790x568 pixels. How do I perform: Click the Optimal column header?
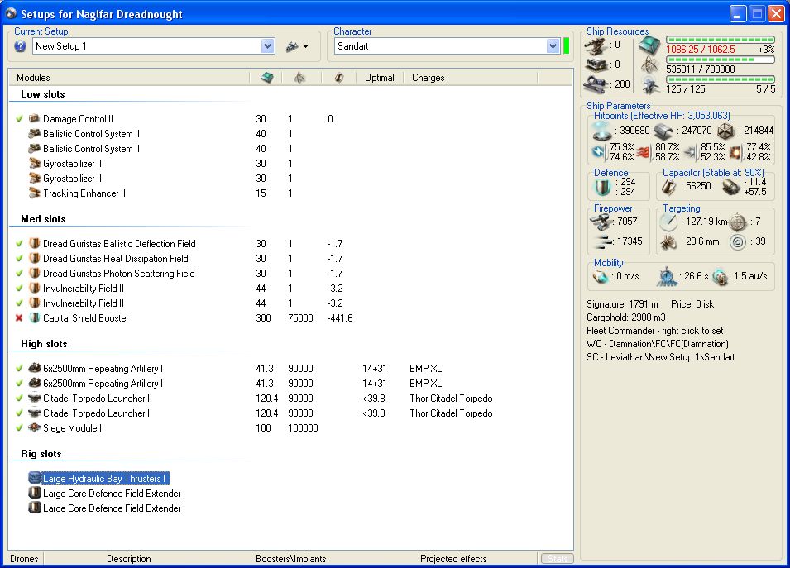pos(380,78)
